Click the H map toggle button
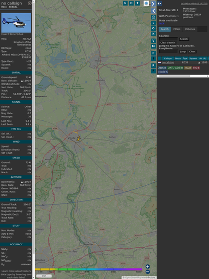 click(131, 3)
